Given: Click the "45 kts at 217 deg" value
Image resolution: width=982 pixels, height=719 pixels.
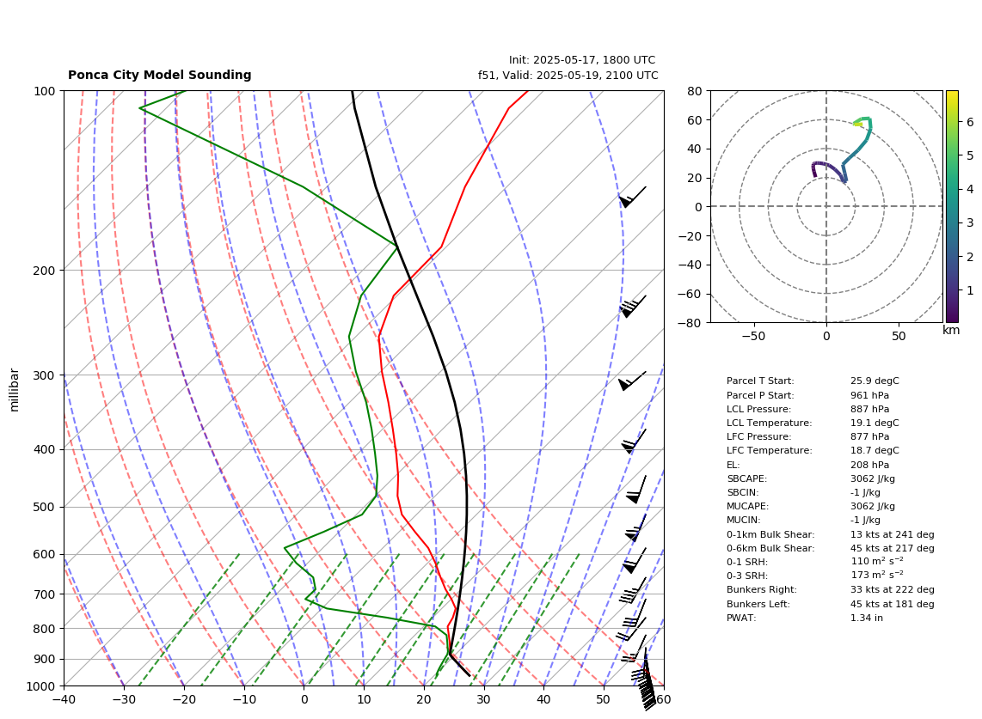Looking at the screenshot, I should (893, 548).
